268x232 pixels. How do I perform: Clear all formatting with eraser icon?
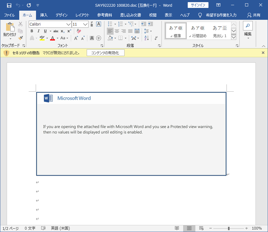click(79, 31)
